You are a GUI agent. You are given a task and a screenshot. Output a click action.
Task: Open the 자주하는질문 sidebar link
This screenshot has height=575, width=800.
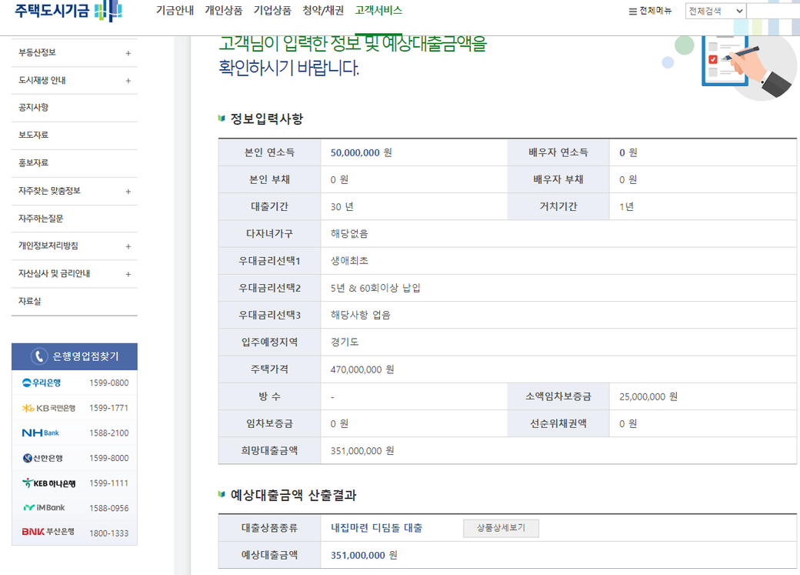(x=41, y=219)
